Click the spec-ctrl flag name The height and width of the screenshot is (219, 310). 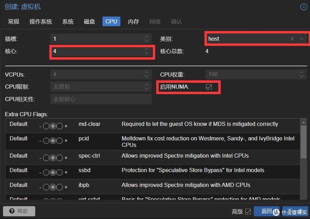[x=89, y=156]
